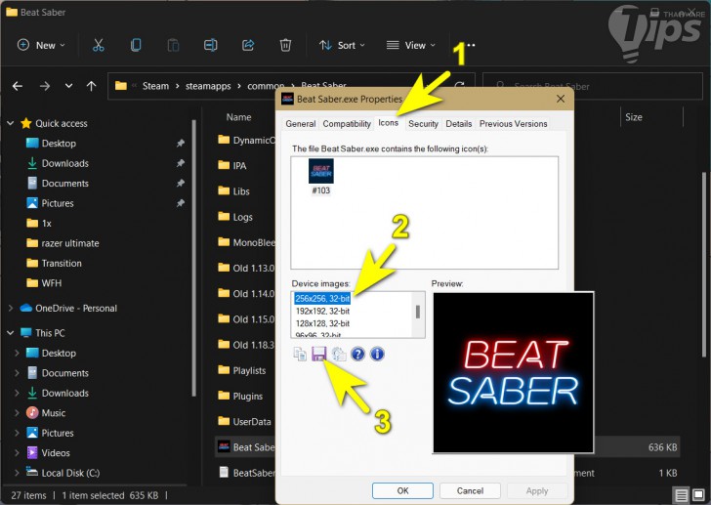This screenshot has height=505, width=711.
Task: Click the Copy icon in Explorer toolbar
Action: [136, 45]
